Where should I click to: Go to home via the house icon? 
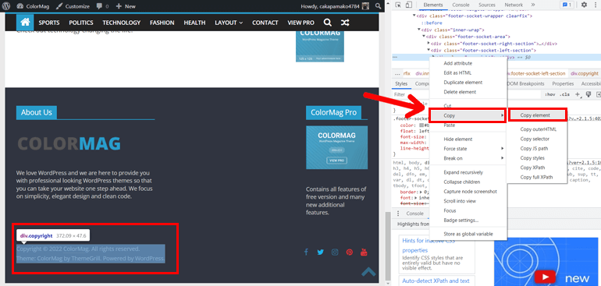tap(25, 23)
